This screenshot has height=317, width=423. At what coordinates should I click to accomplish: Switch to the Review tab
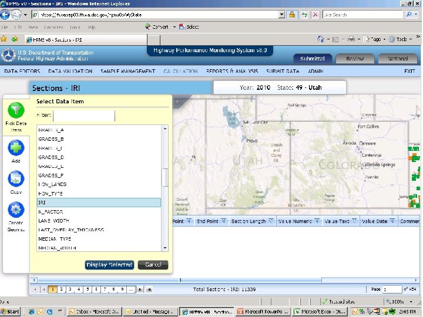pyautogui.click(x=355, y=59)
